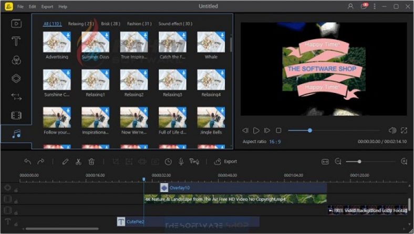Open the Export menu in the menu bar
The height and width of the screenshot is (234, 414).
click(47, 7)
